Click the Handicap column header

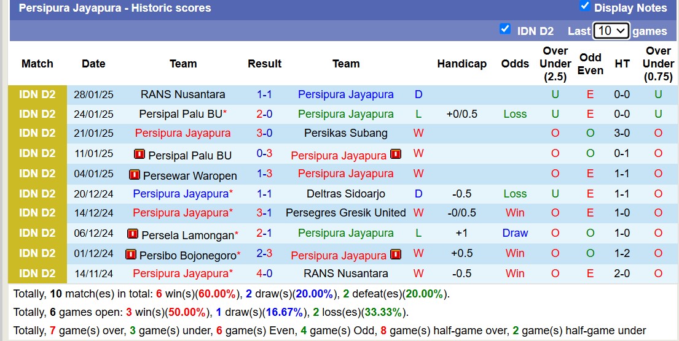(461, 64)
